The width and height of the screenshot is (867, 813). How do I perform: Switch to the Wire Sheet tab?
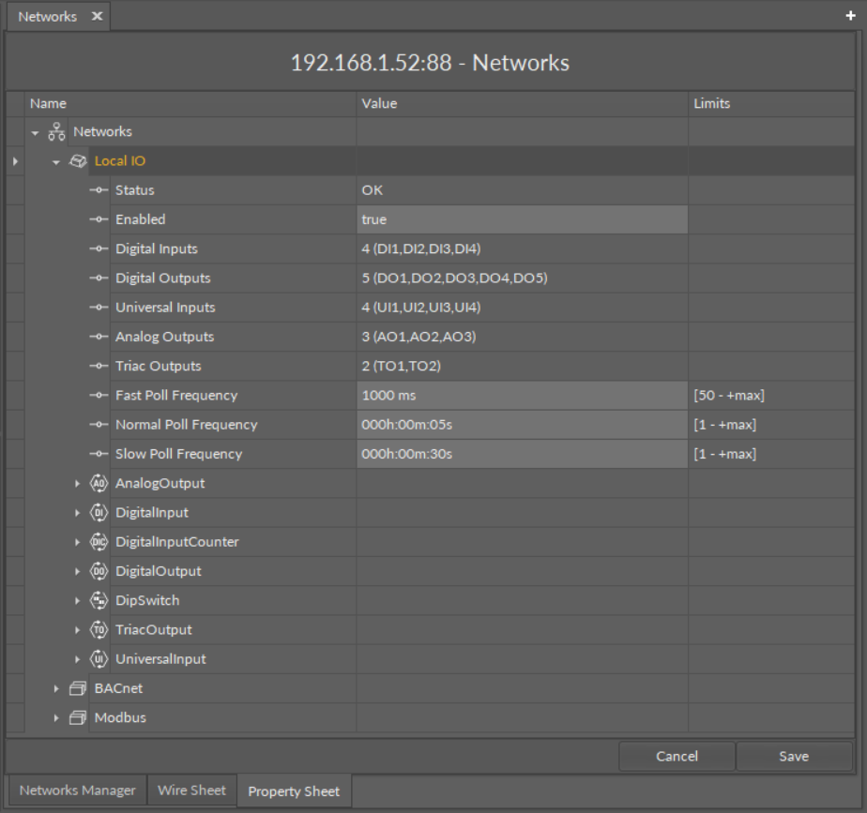coord(191,790)
